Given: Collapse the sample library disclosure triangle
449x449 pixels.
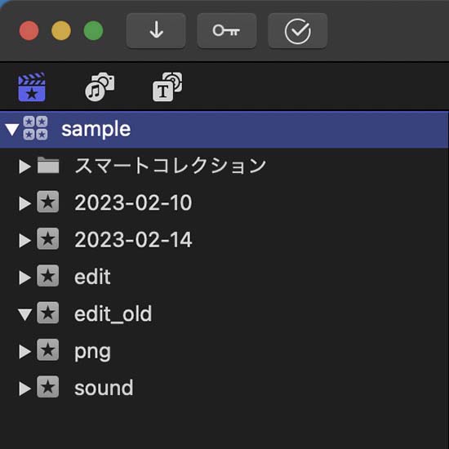Looking at the screenshot, I should coord(12,130).
